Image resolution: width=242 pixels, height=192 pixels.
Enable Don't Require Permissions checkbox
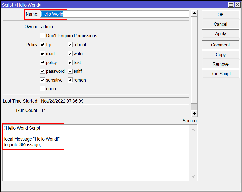pyautogui.click(x=42, y=36)
